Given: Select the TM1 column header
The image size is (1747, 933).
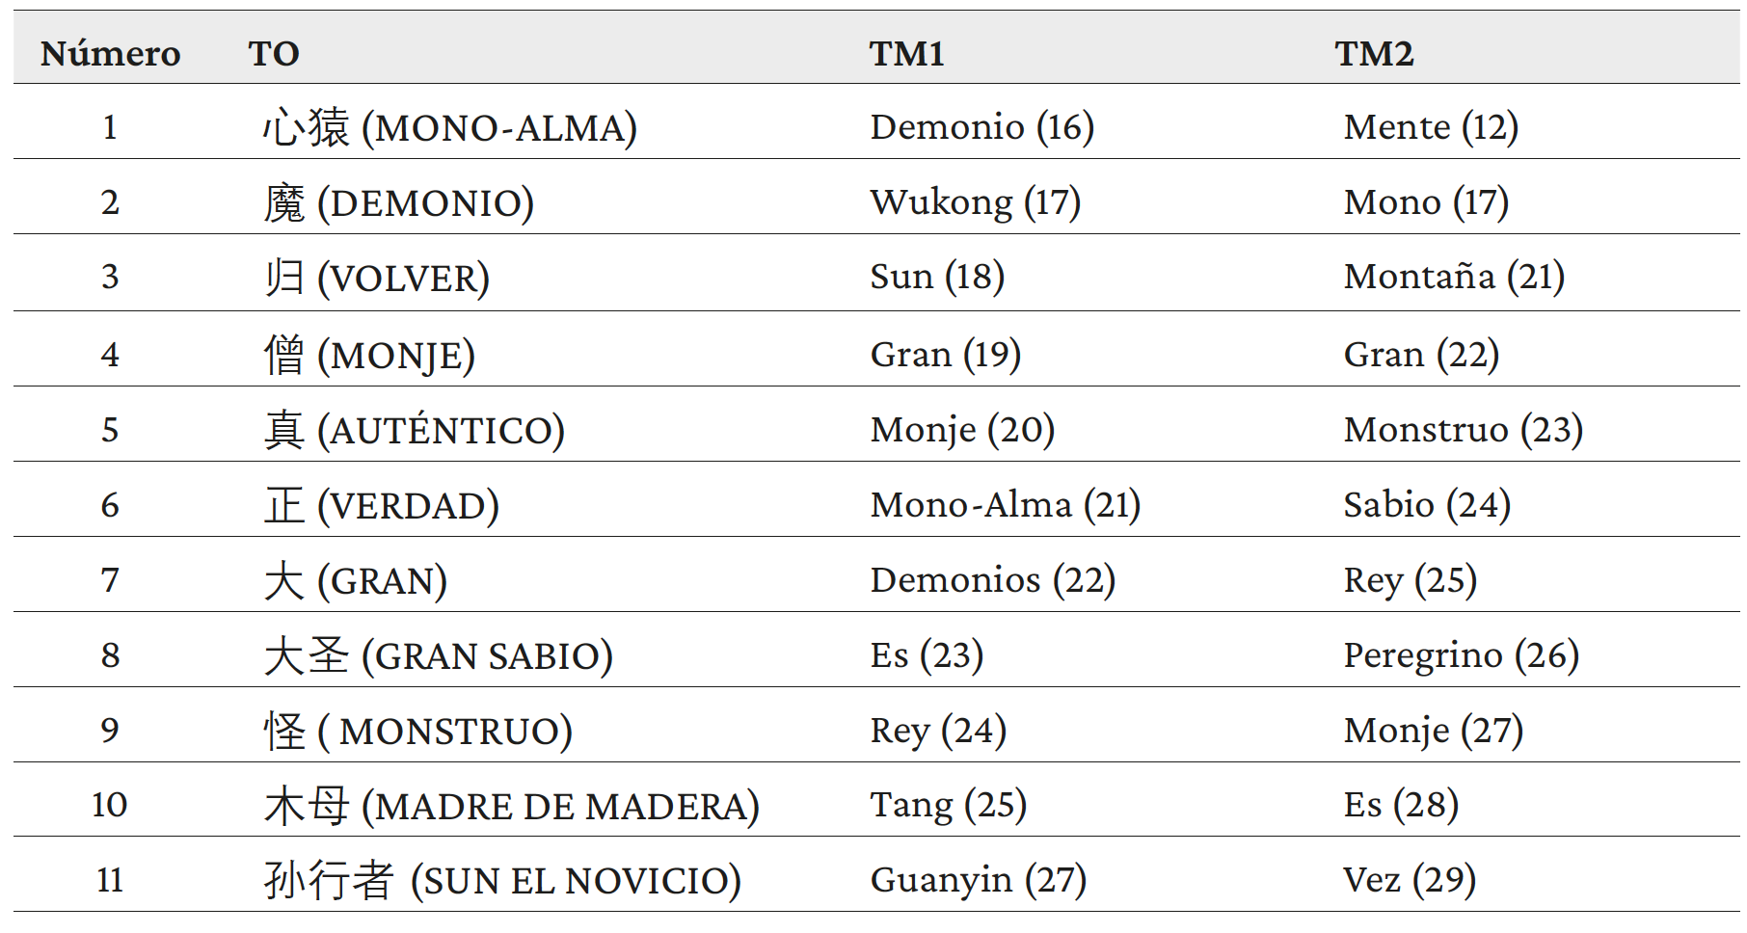Looking at the screenshot, I should [906, 53].
